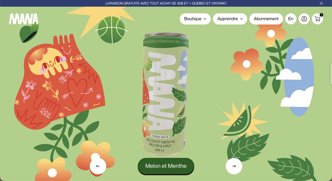
Task: Open the shopping cart icon
Action: tap(318, 19)
